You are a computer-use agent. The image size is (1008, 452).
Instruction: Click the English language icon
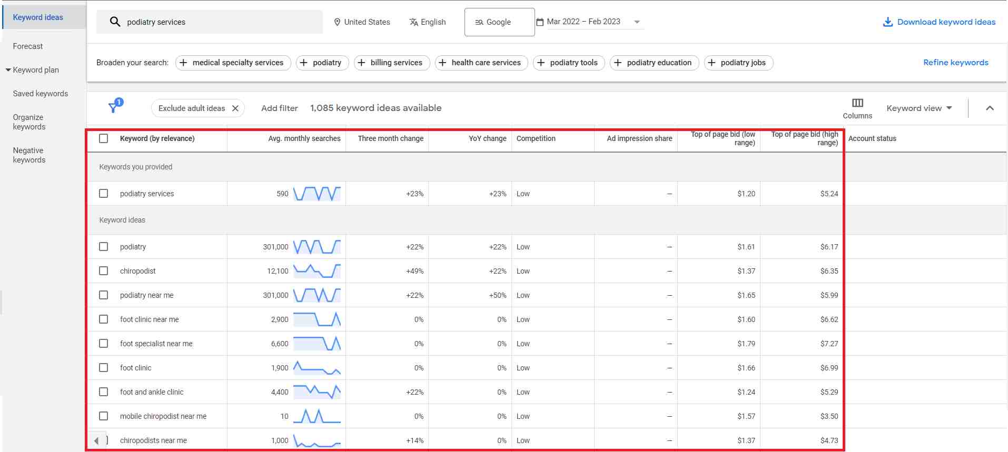(414, 22)
